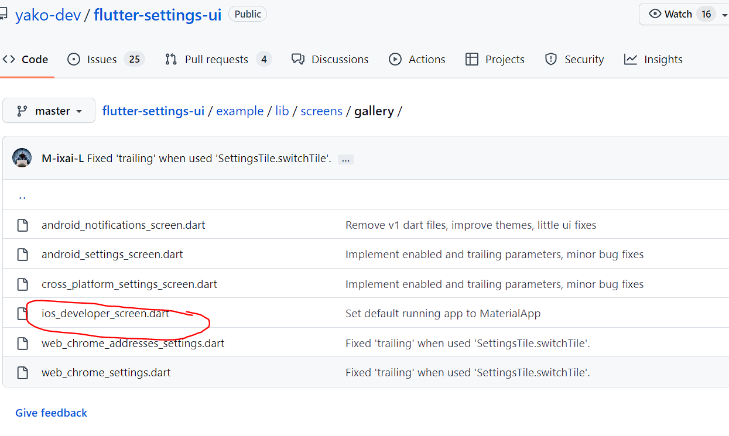Click the eye icon in Watch button

pos(655,14)
